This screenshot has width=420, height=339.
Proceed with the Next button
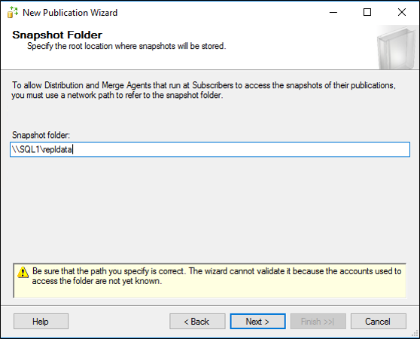point(257,322)
